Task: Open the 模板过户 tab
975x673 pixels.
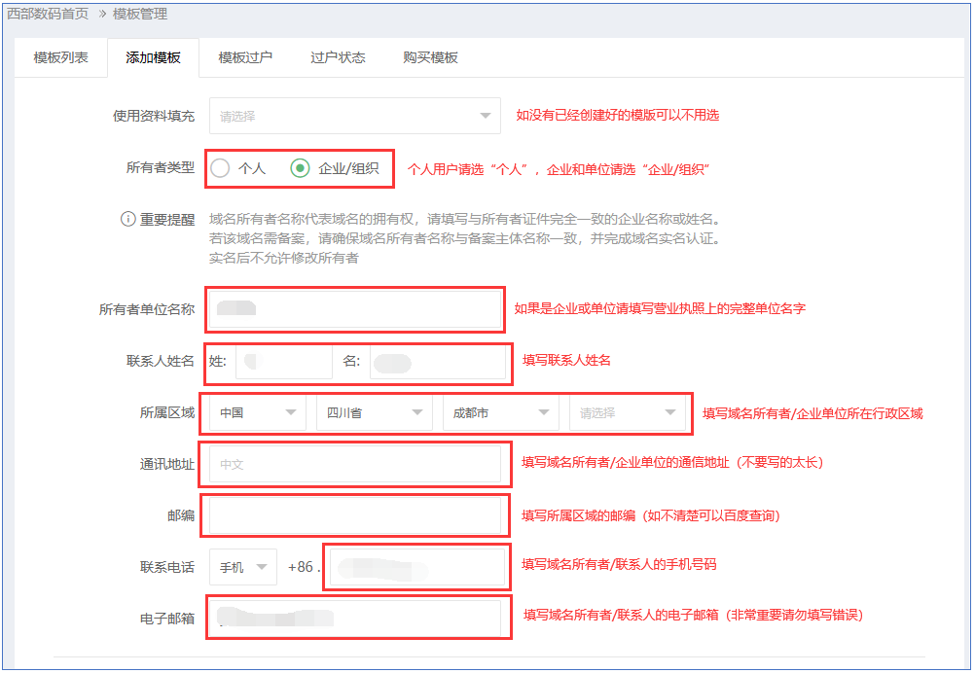Action: tap(245, 57)
